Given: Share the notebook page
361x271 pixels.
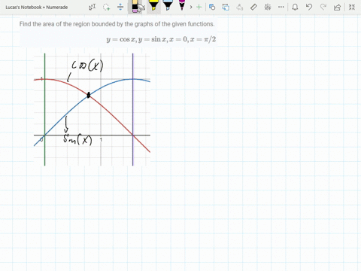Looking at the screenshot, I should (x=337, y=7).
